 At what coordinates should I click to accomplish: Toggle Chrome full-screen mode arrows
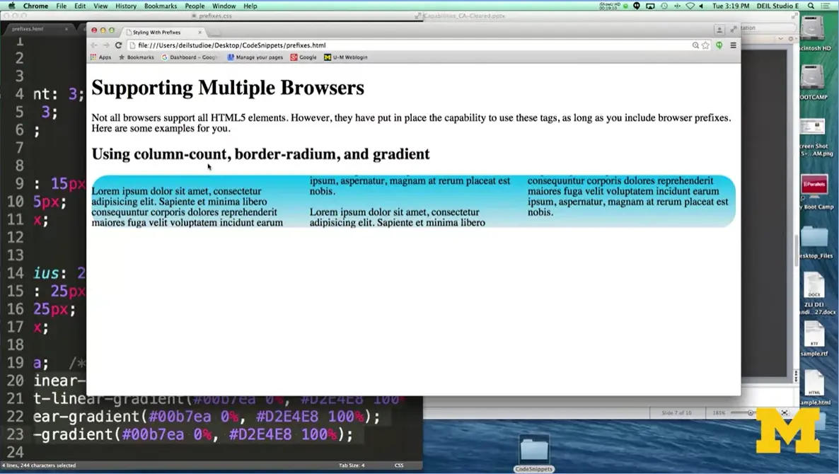tap(733, 30)
